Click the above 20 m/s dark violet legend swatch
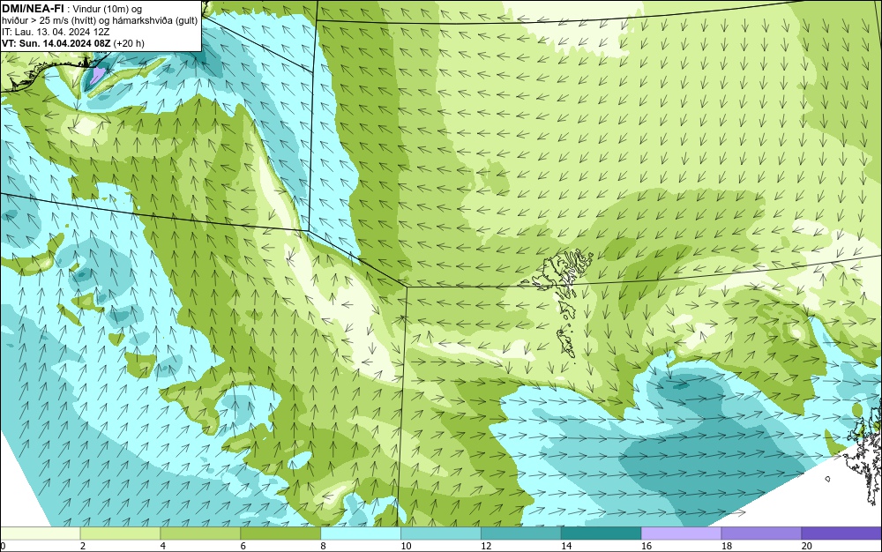 tap(841, 533)
